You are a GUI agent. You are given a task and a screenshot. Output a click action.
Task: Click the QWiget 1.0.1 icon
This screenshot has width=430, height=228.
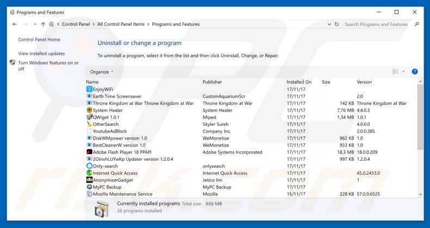tap(89, 117)
